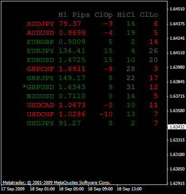Click the EURUSD price 1.4725
Viewport: 186px width, 194px height.
(72, 60)
